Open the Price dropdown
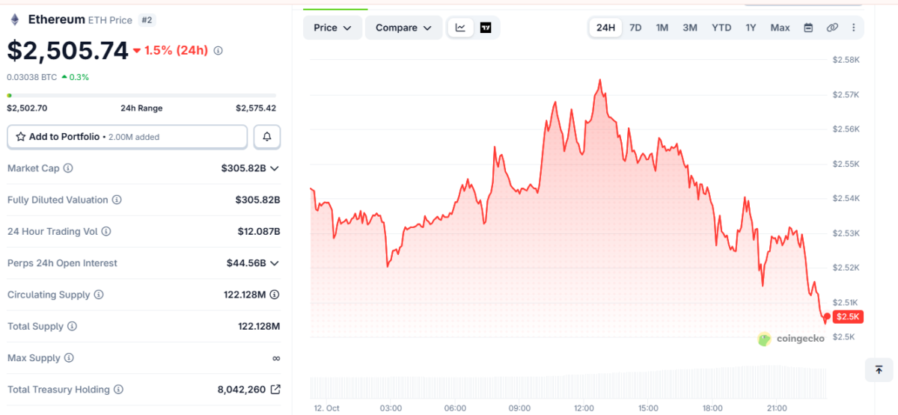Screen dimensions: 898x415 click(x=332, y=28)
